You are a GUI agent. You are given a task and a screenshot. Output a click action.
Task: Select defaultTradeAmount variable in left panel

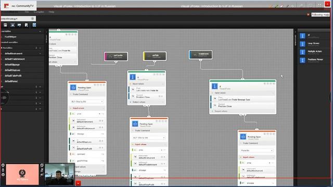[x=15, y=59]
